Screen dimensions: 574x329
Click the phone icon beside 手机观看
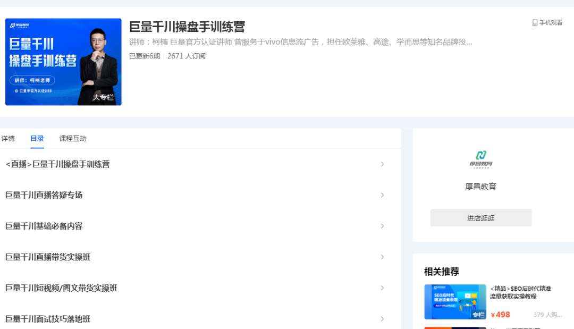point(535,23)
